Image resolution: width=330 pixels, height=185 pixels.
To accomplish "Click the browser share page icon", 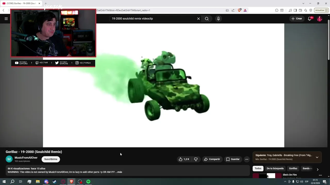I will pos(233,10).
